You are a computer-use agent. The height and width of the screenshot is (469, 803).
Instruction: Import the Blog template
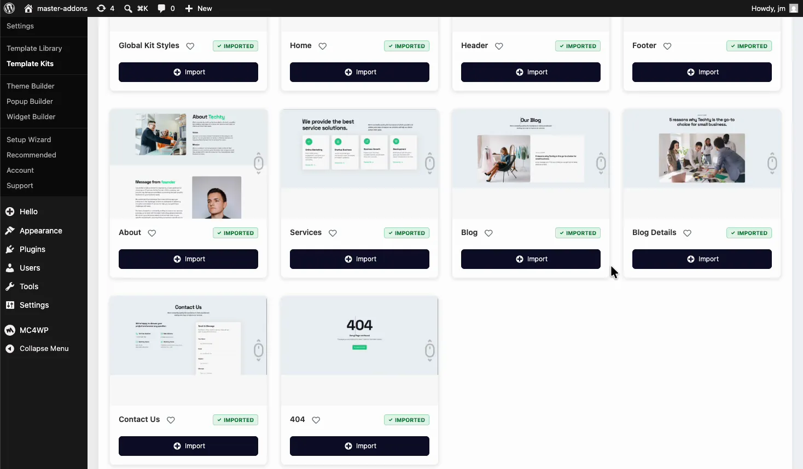[531, 259]
